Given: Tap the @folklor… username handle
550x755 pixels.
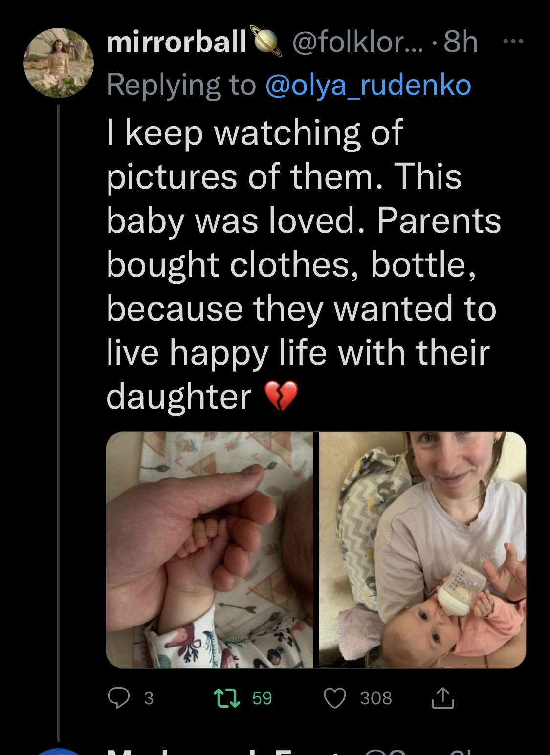Looking at the screenshot, I should tap(358, 42).
